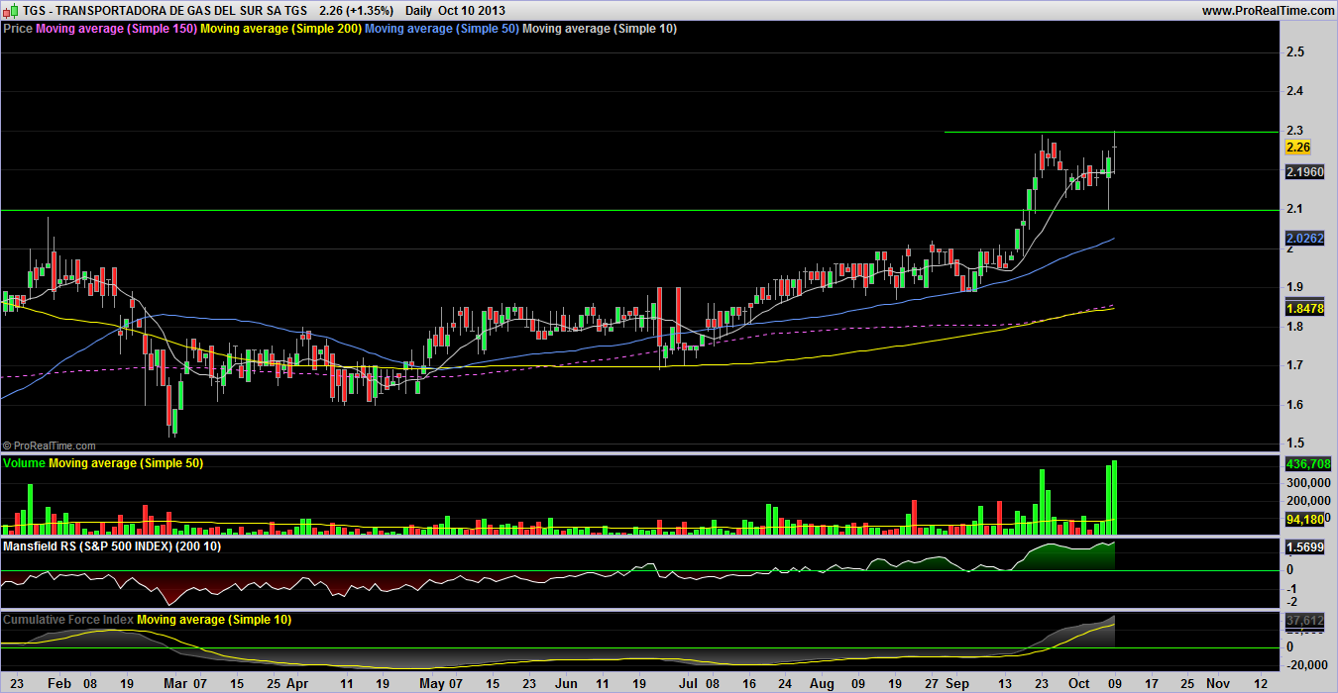The image size is (1338, 693).
Task: Click the Volume panel's Moving average (Simple 50) label
Action: (x=126, y=463)
